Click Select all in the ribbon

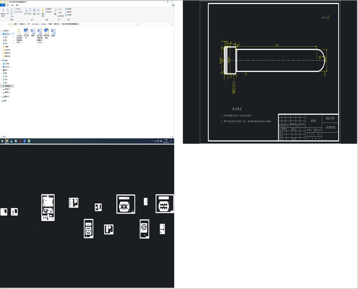coord(68,9)
